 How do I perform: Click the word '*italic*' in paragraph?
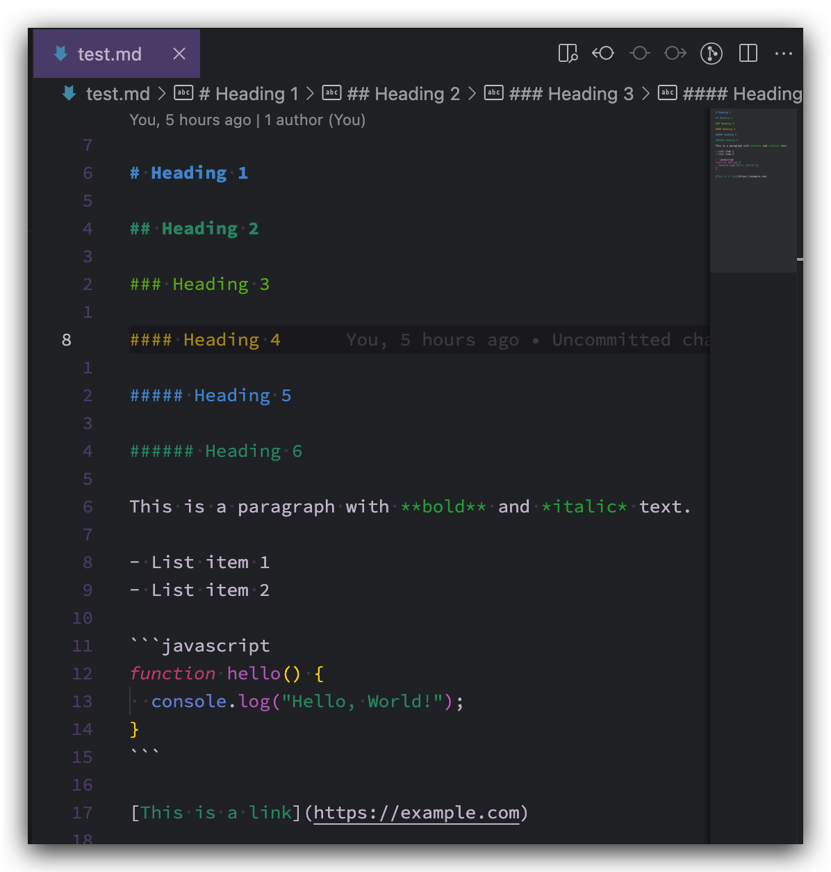click(584, 507)
